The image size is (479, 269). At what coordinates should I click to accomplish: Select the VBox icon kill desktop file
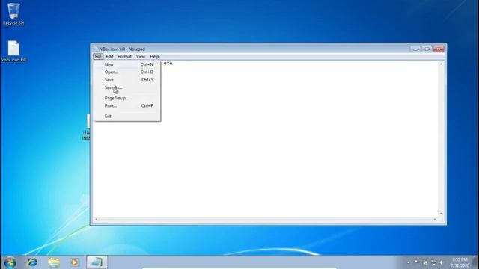pos(13,52)
